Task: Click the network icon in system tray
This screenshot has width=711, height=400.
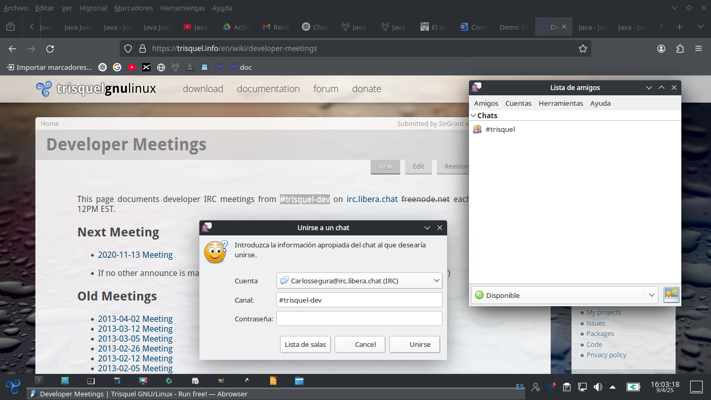Action: click(582, 387)
